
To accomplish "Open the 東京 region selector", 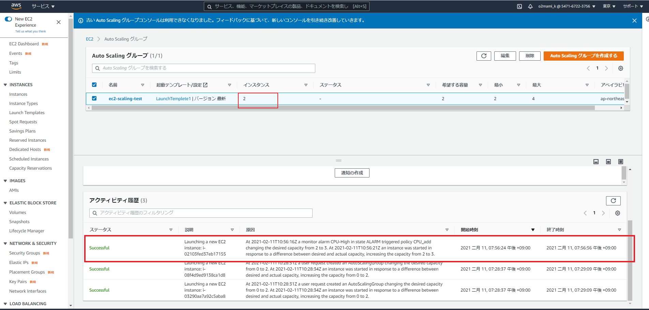I will point(609,6).
